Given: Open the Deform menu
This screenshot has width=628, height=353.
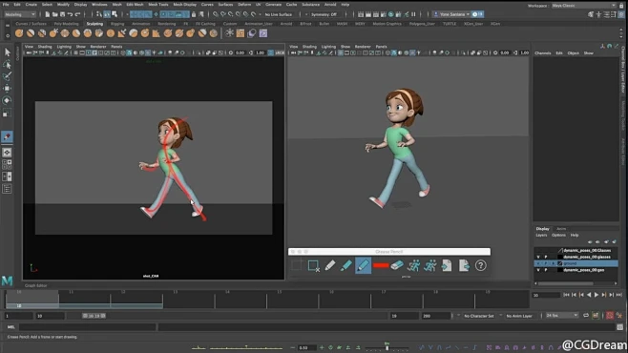Looking at the screenshot, I should 244,5.
